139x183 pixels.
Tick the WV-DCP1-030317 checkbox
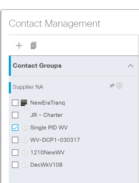15,140
